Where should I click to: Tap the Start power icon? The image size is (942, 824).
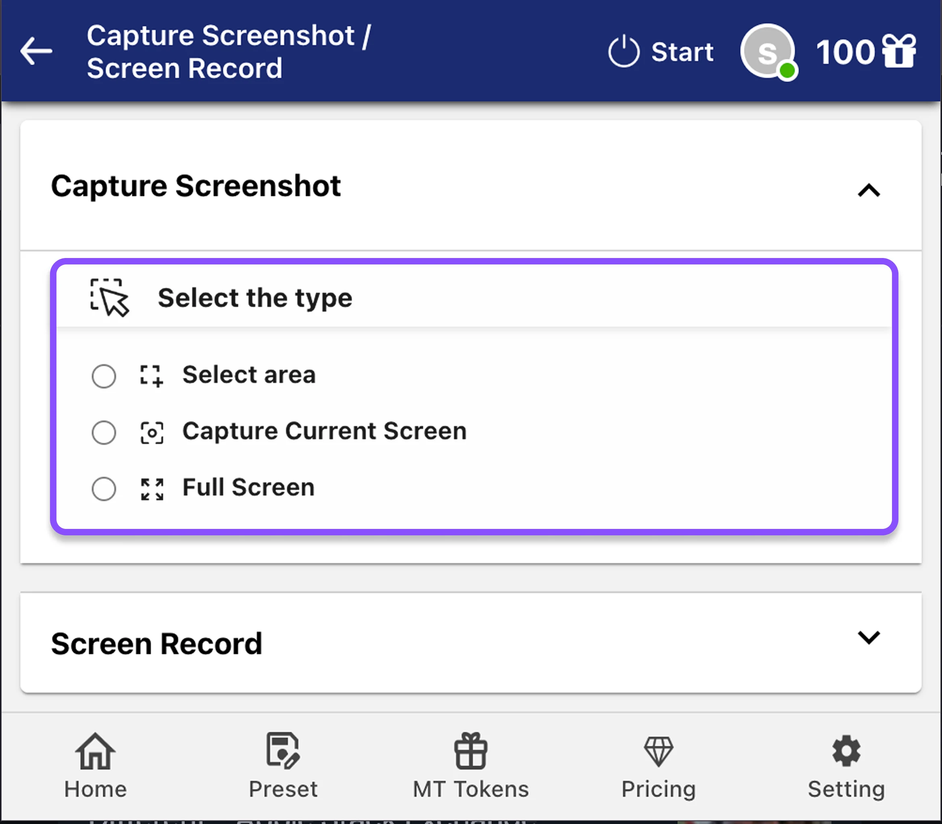point(624,51)
